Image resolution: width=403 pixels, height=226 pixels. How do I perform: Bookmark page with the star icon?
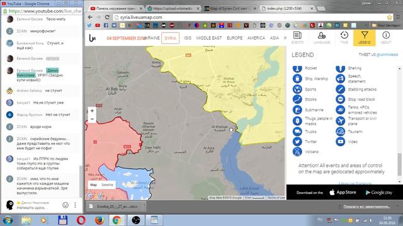coord(389,17)
